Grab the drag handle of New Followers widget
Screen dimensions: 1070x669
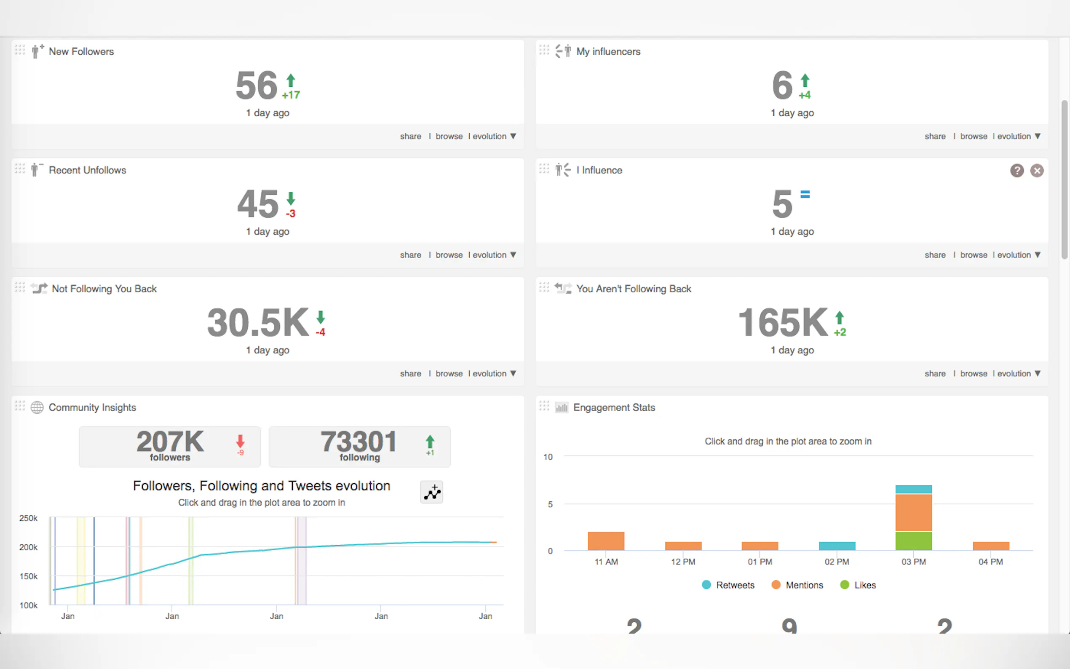tap(20, 50)
